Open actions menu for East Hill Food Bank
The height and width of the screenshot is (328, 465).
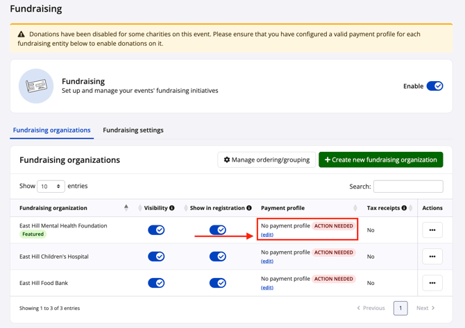(432, 283)
